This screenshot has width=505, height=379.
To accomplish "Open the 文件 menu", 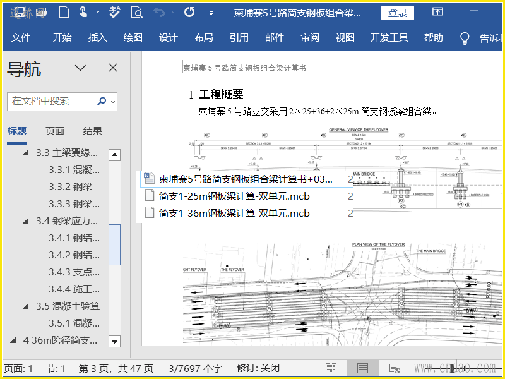I will click(x=21, y=38).
